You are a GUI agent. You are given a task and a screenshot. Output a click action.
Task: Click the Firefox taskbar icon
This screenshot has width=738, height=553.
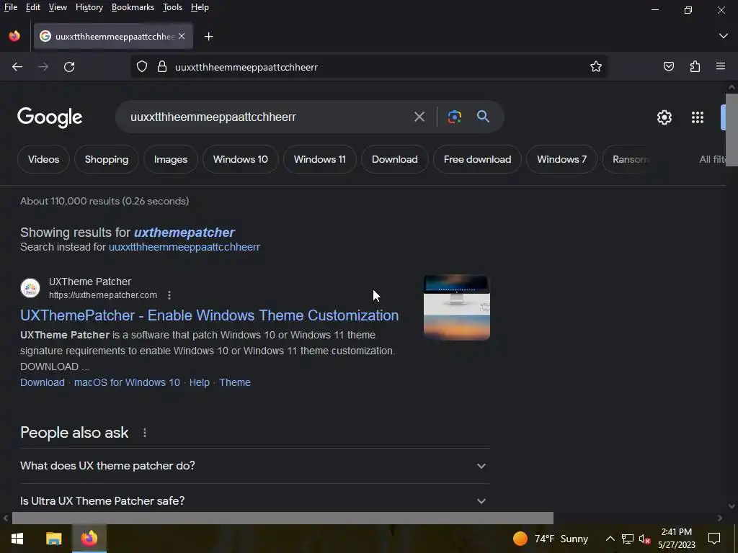click(x=89, y=539)
